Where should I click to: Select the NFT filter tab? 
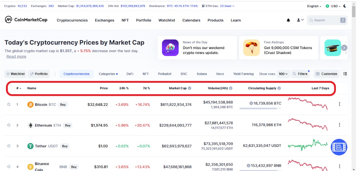[x=145, y=74]
